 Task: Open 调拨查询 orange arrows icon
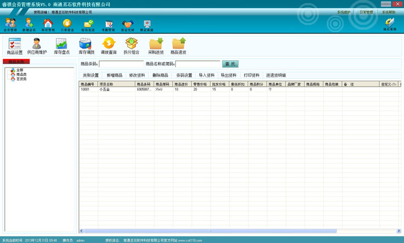tap(109, 46)
